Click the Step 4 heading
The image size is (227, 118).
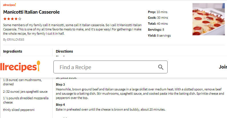click(x=60, y=105)
